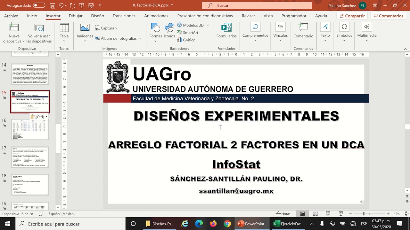Adjust the zoom slider handle
The height and width of the screenshot is (230, 410).
tap(363, 214)
